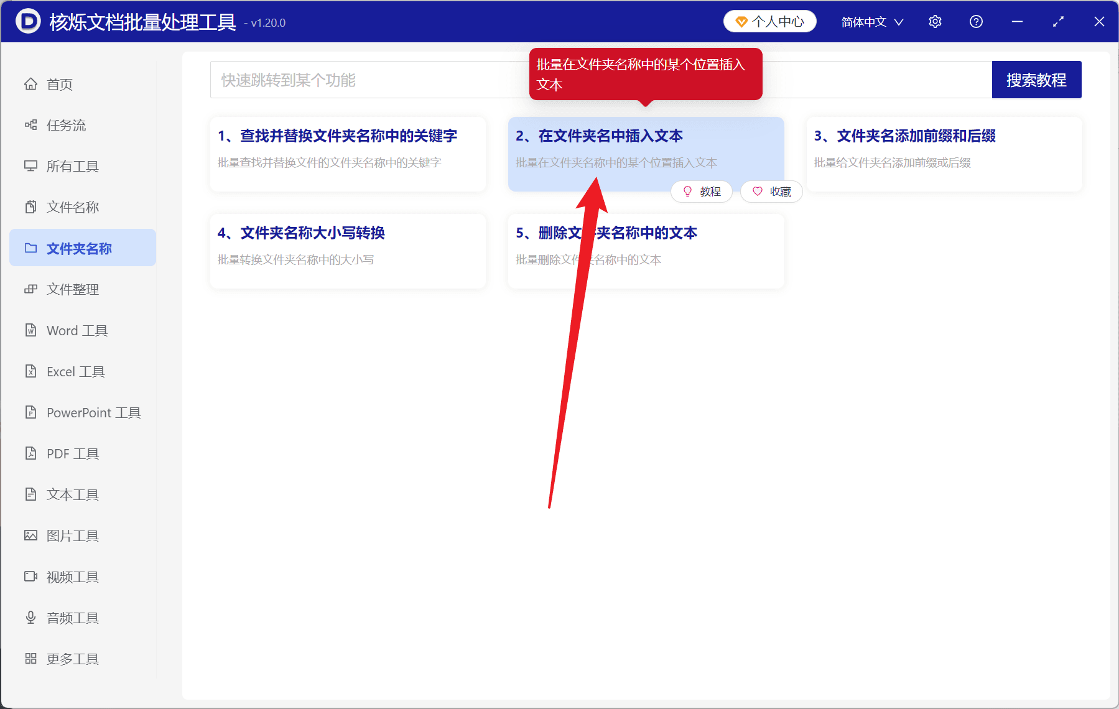Open the PowerPoint 工具 section
The height and width of the screenshot is (709, 1119).
[x=92, y=412]
